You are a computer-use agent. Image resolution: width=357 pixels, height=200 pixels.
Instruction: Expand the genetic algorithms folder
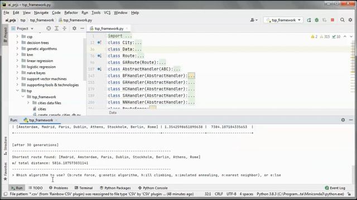17,48
